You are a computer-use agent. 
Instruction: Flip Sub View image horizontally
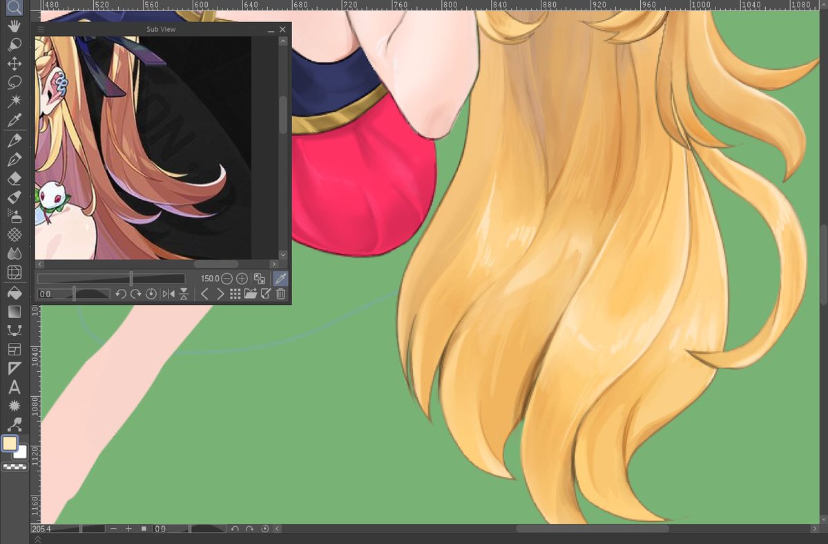point(169,294)
